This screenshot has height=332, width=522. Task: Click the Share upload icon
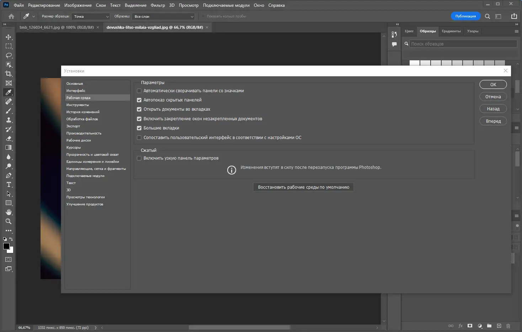pyautogui.click(x=514, y=16)
